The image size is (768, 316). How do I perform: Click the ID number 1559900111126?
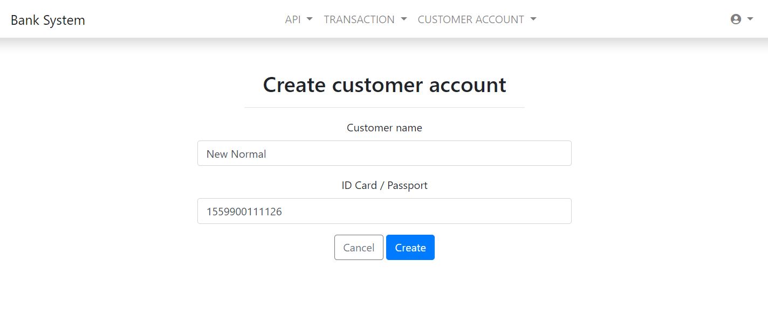pos(243,211)
